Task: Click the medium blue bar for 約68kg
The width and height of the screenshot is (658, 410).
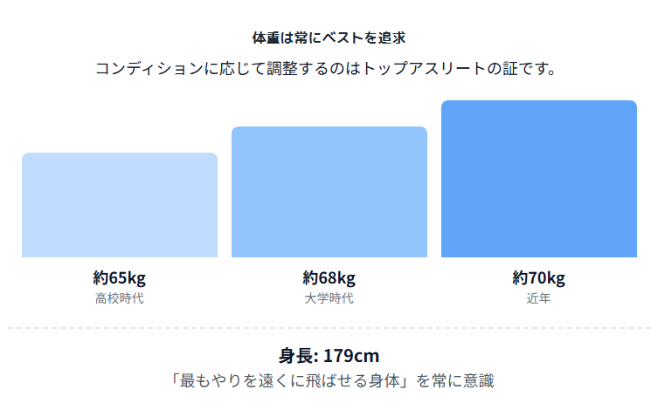Action: (x=329, y=192)
